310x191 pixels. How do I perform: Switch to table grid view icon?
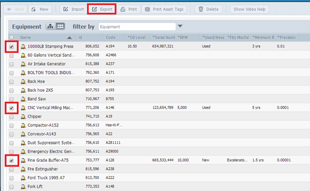coord(60,26)
